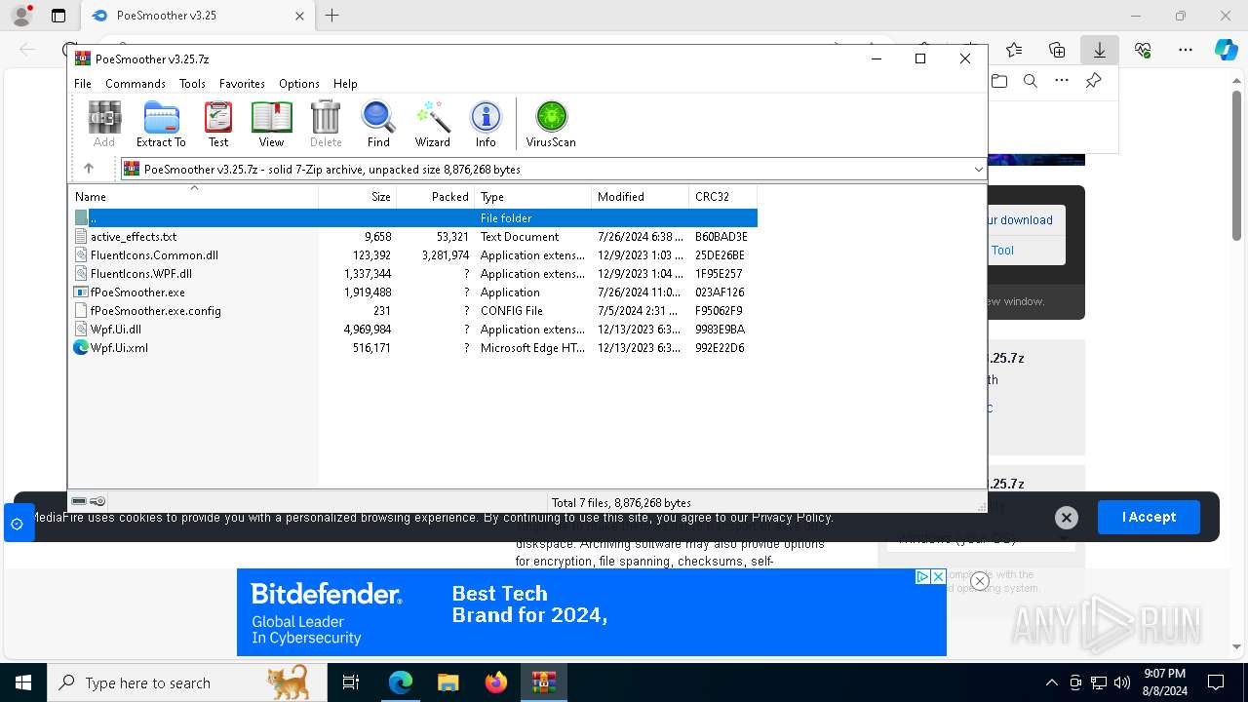This screenshot has width=1248, height=702.
Task: Open Firefox from the taskbar
Action: point(496,682)
